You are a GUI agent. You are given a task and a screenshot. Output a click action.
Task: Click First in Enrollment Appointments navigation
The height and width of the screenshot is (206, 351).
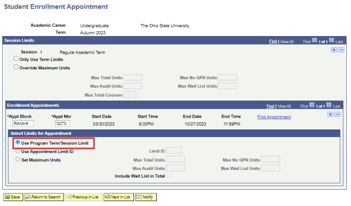click(304, 106)
